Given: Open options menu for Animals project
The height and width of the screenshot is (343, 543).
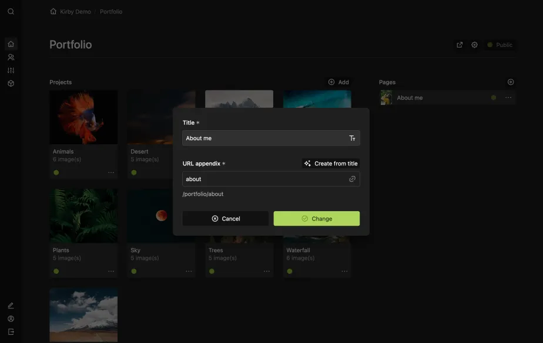Looking at the screenshot, I should pyautogui.click(x=111, y=173).
